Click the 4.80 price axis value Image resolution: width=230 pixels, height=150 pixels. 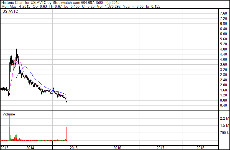tap(223, 49)
